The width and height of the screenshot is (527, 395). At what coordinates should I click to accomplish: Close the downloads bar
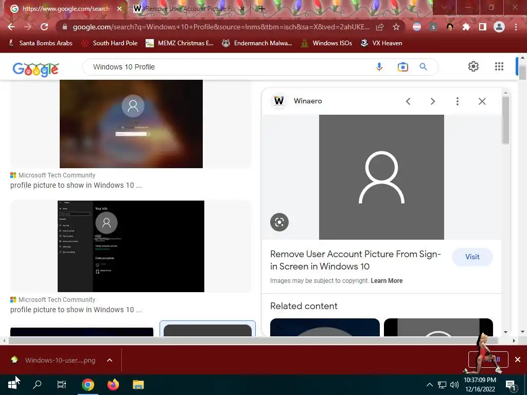518,360
